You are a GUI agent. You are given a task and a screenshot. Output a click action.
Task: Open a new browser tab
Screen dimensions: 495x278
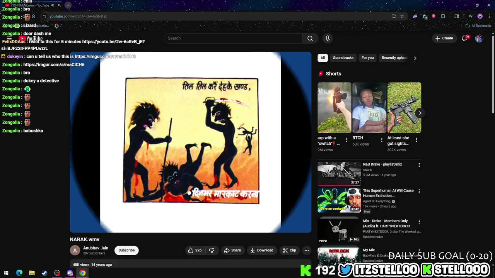pyautogui.click(x=68, y=5)
